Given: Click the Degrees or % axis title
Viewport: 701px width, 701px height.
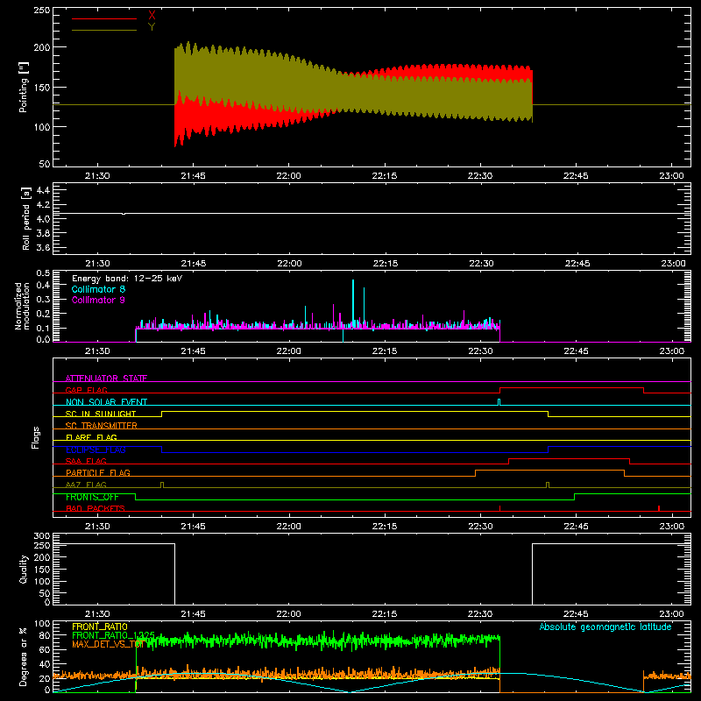Looking at the screenshot, I should [24, 656].
